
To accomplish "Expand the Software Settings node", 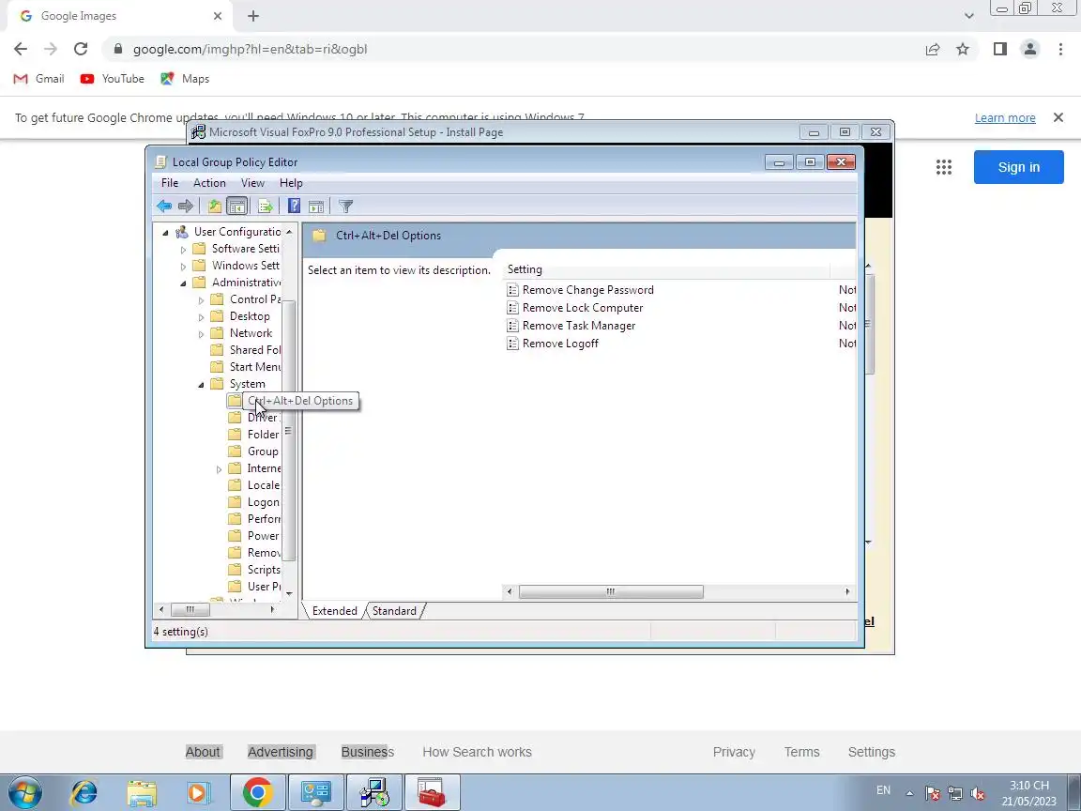I will (183, 249).
